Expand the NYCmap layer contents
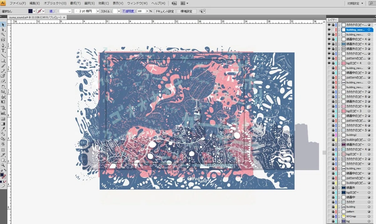The image size is (376, 224). [x=339, y=216]
